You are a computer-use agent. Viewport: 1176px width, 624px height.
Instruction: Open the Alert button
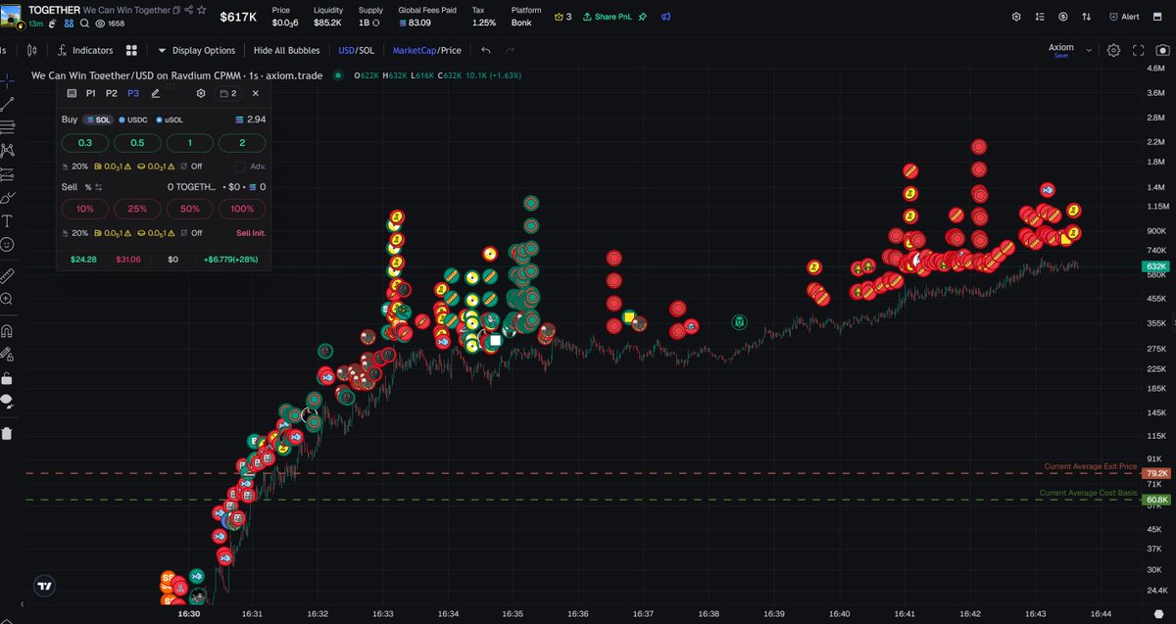[1123, 17]
